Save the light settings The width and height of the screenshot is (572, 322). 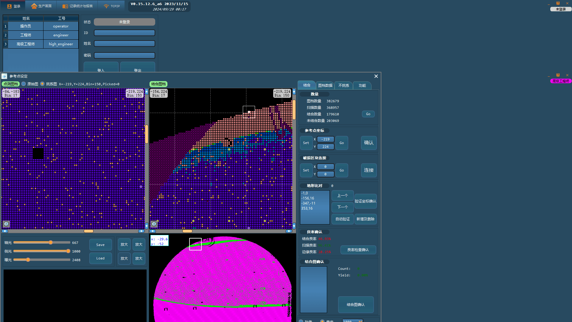pos(100,245)
